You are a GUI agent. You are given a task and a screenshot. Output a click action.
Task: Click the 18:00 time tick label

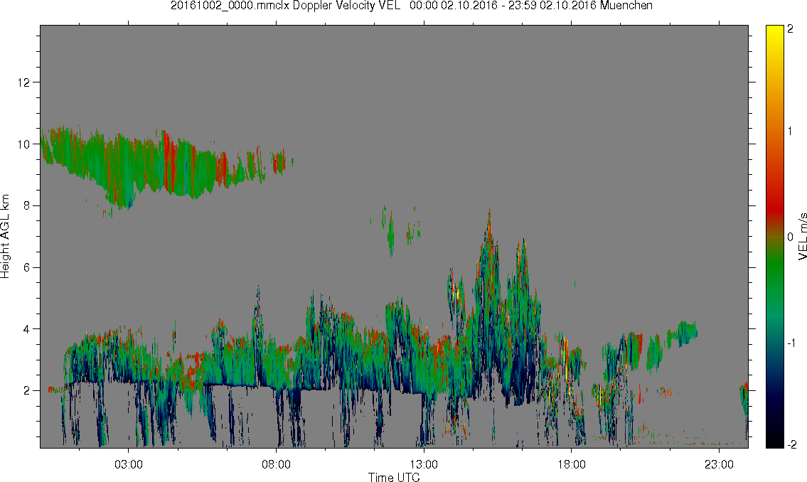[571, 464]
